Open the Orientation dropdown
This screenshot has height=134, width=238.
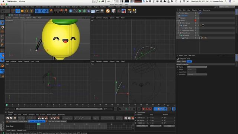pos(197,74)
